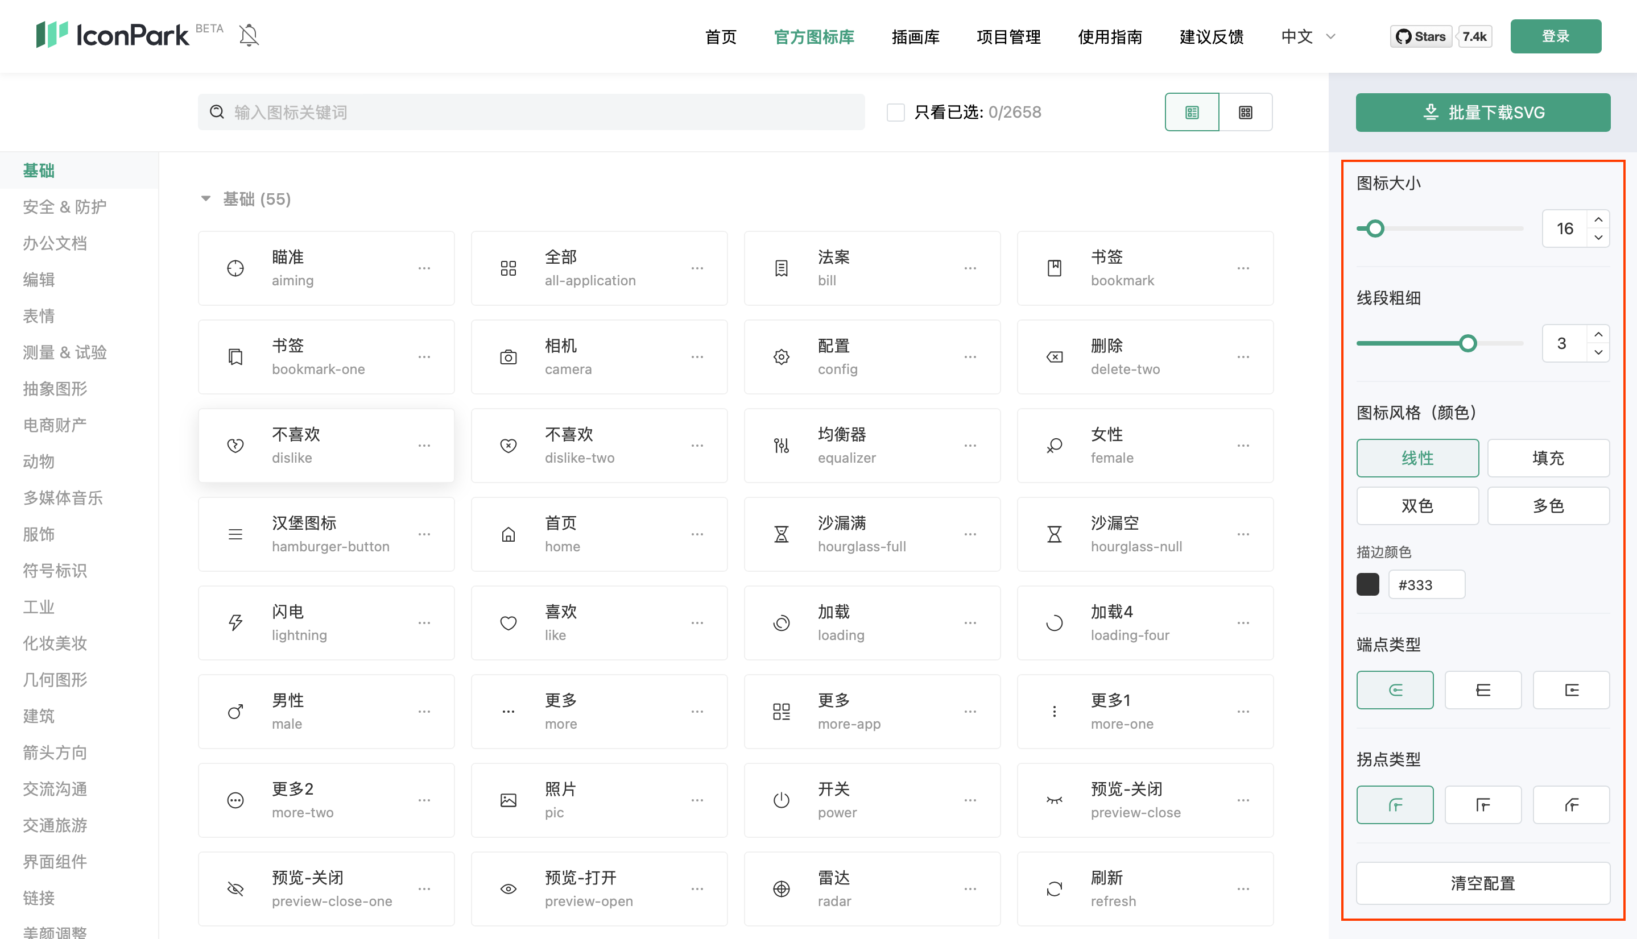
Task: Select the 安全 & 防护 category
Action: pyautogui.click(x=64, y=207)
